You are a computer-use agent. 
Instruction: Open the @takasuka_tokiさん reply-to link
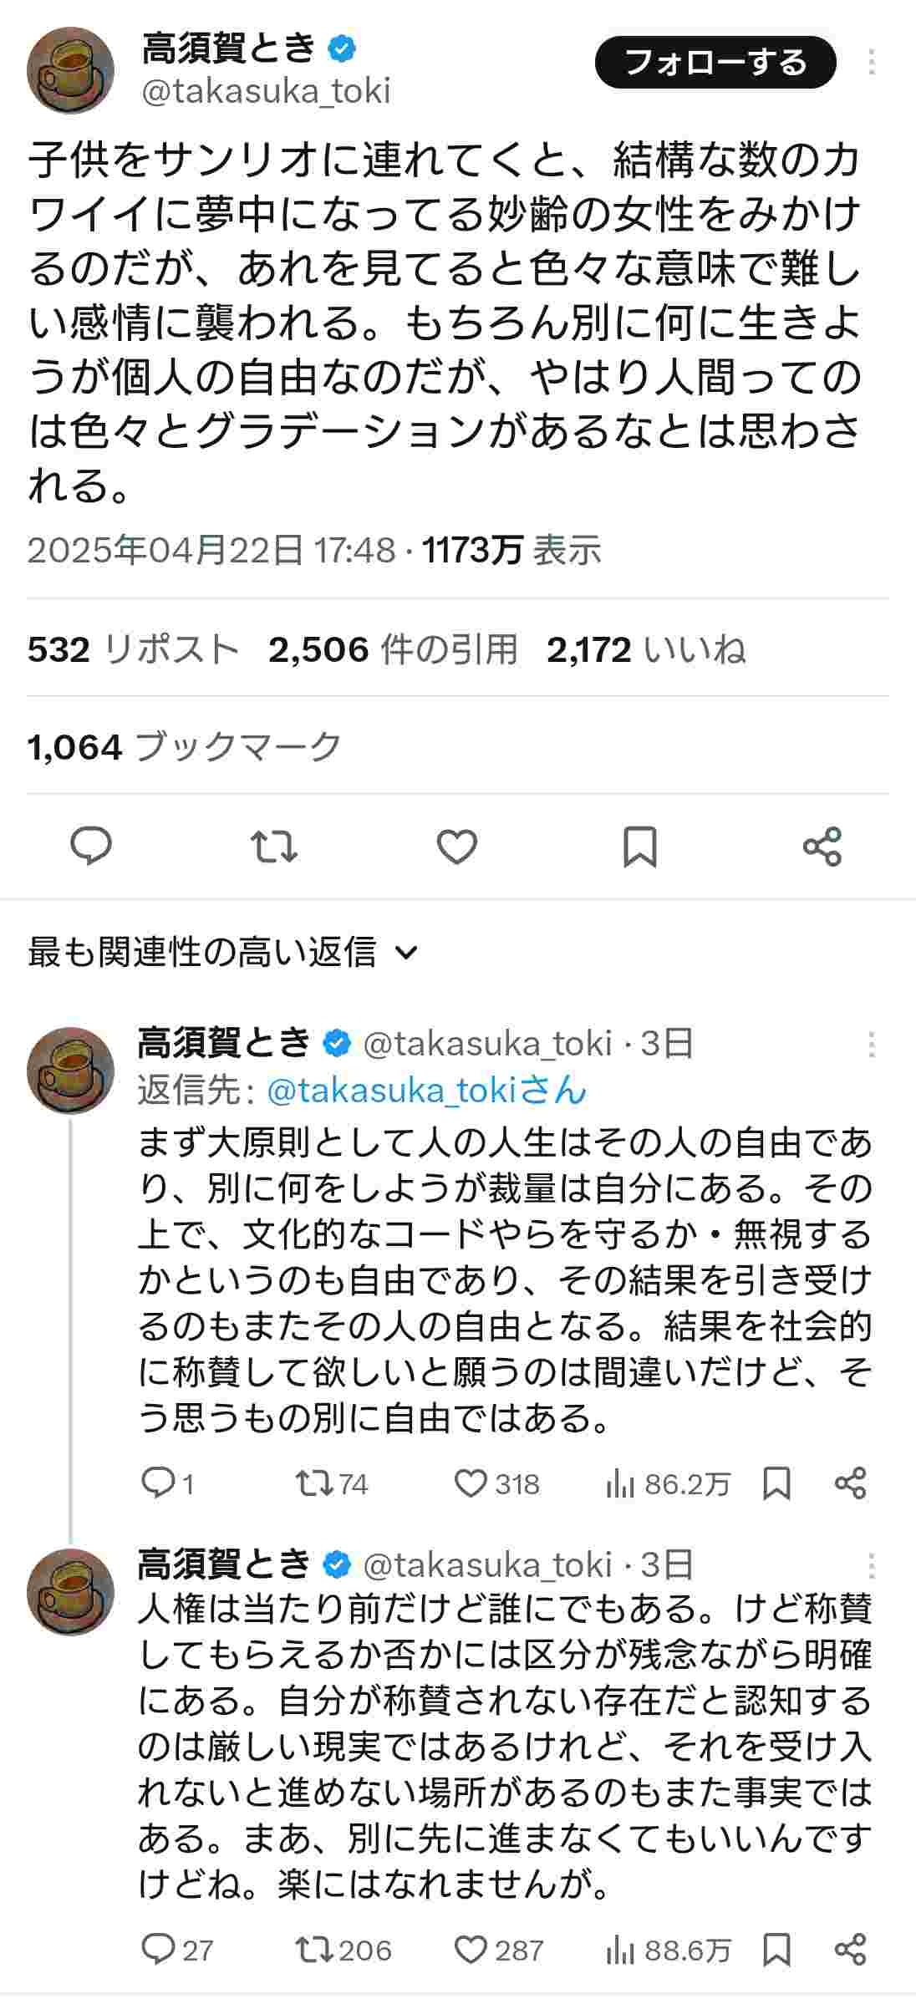[x=427, y=1090]
